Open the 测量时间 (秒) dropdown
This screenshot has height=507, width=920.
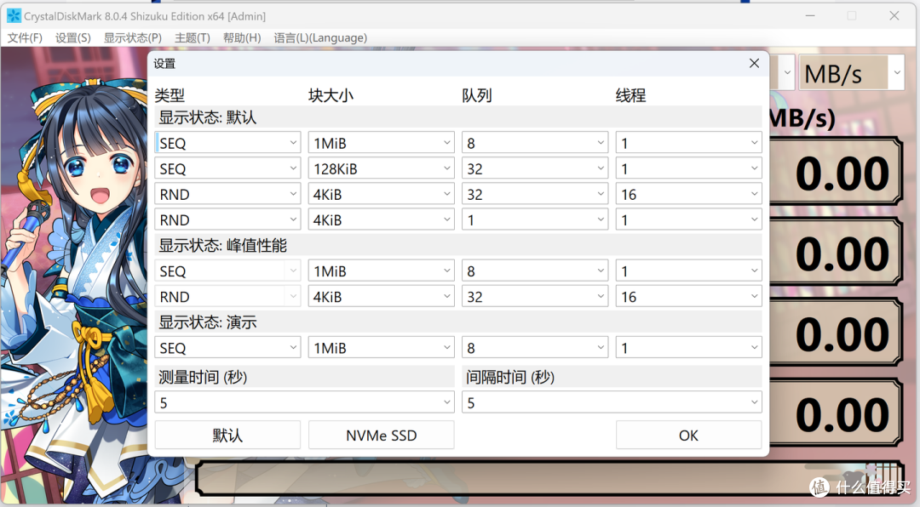click(304, 402)
